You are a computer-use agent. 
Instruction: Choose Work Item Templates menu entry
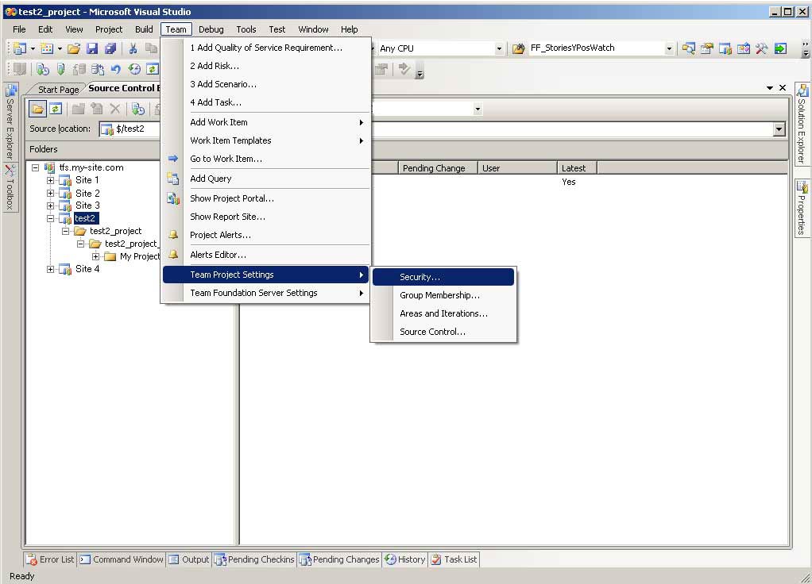click(x=265, y=140)
